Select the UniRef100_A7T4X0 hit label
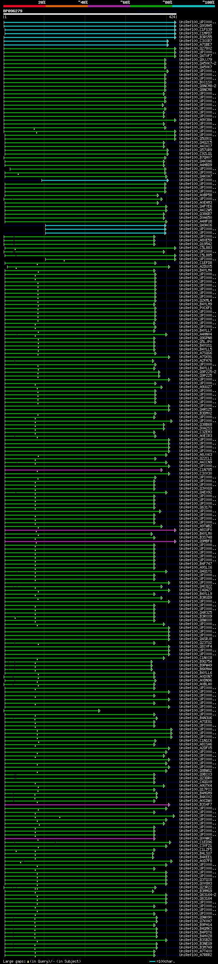 tap(196, 951)
